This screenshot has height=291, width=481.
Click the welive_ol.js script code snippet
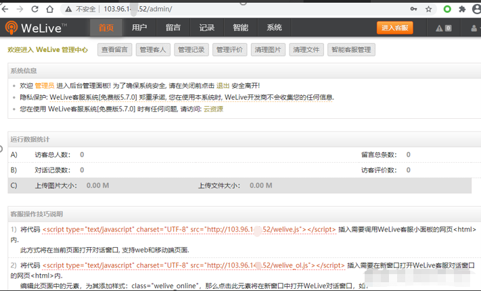coord(193,265)
